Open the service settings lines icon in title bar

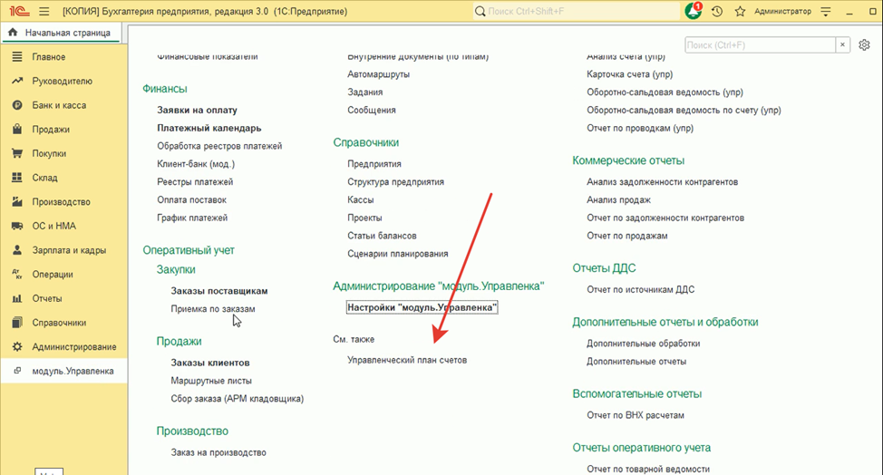pyautogui.click(x=826, y=11)
